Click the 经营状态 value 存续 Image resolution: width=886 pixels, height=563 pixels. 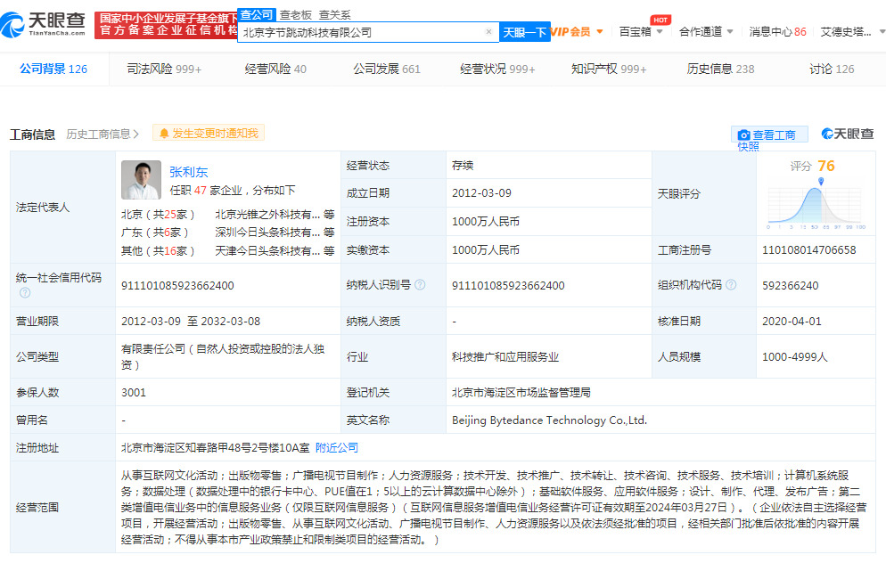(463, 166)
